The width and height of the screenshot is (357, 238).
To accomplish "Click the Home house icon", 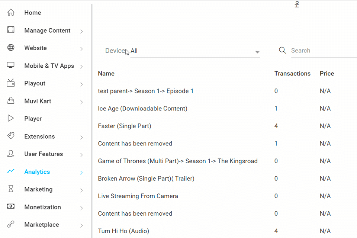I will click(11, 13).
